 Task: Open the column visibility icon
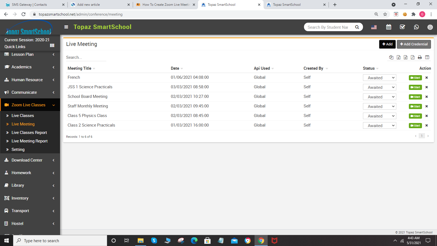pyautogui.click(x=427, y=57)
